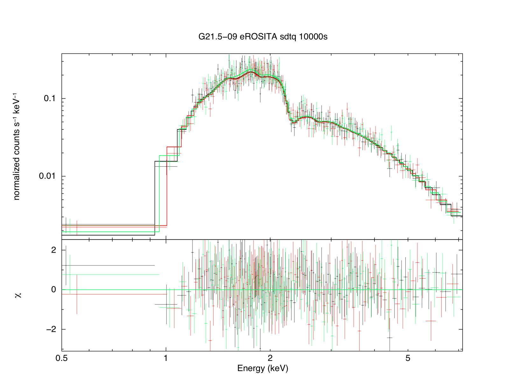
Task: Click the x-axis label "Energy (keV)"
Action: [263, 368]
